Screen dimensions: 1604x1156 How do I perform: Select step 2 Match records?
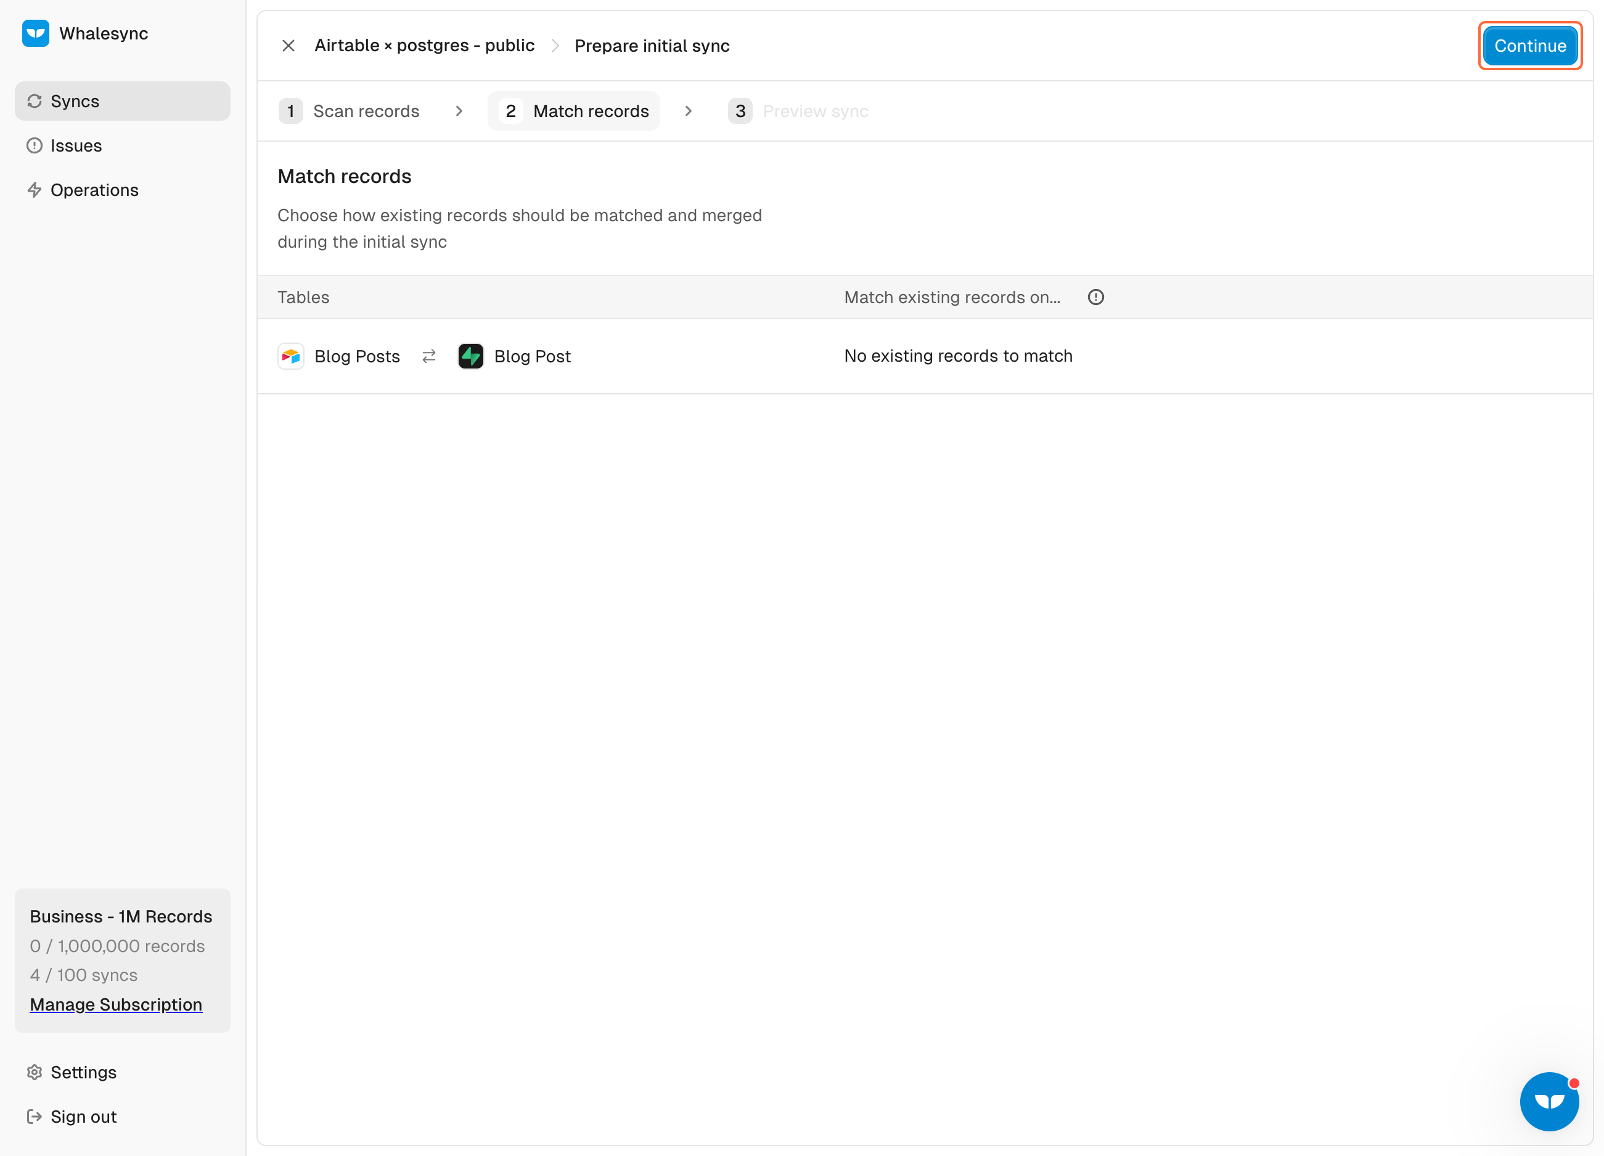[573, 111]
